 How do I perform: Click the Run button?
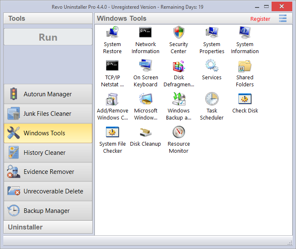pyautogui.click(x=48, y=37)
